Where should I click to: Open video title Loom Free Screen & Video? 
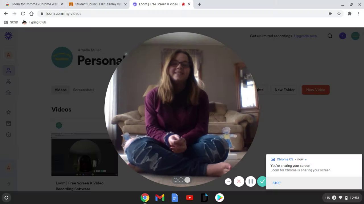pos(80,186)
